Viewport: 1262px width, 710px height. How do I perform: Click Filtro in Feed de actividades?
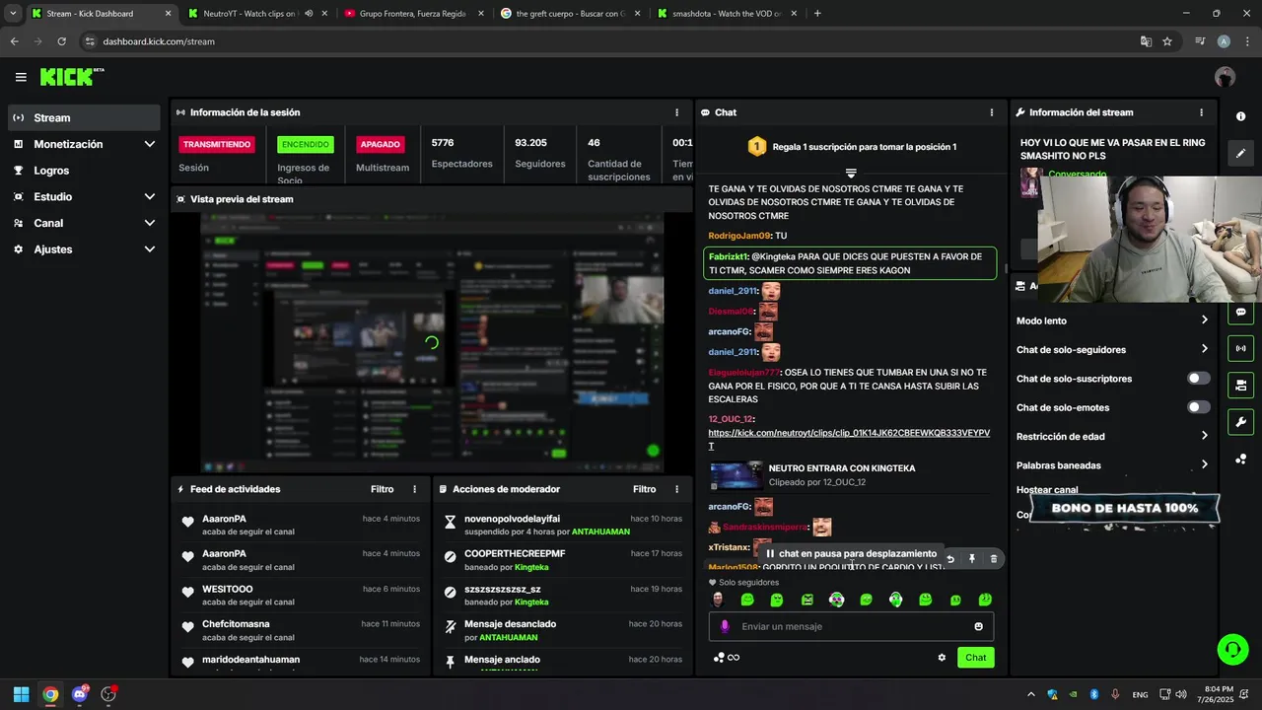point(382,489)
